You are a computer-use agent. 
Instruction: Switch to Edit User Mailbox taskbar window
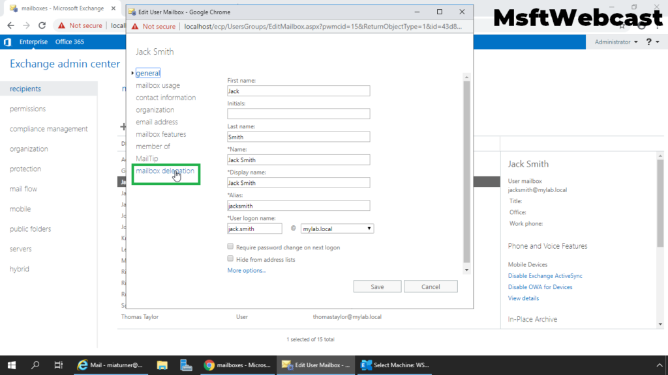(x=316, y=365)
